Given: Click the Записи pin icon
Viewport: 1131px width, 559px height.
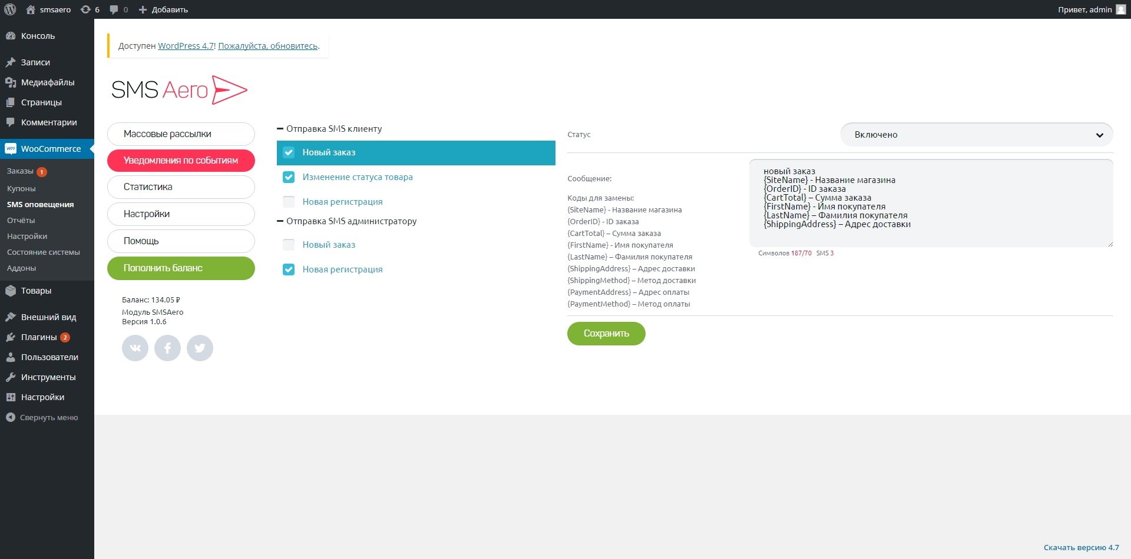Looking at the screenshot, I should click(11, 62).
